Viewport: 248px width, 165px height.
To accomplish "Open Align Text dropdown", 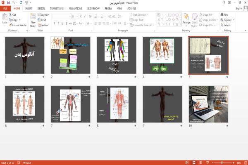I will (137, 20).
